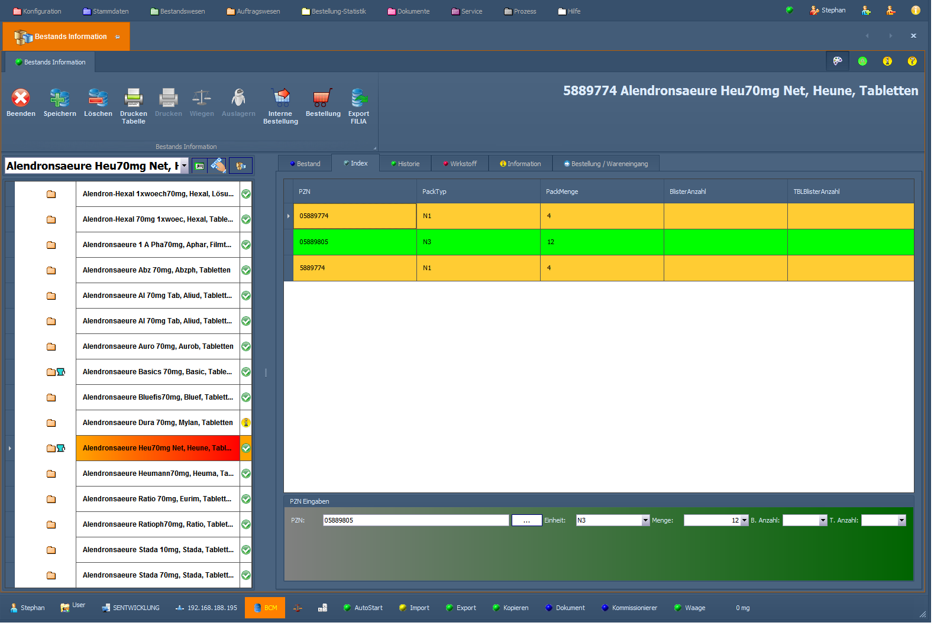The width and height of the screenshot is (934, 642).
Task: Click the Export FILIA icon
Action: (358, 98)
